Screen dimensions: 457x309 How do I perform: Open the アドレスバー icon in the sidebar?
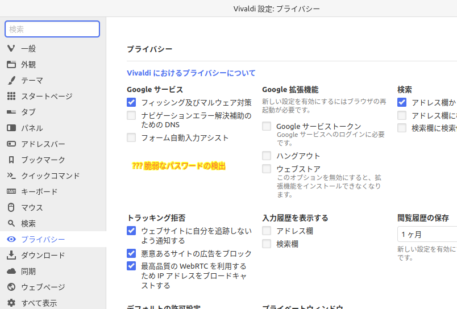click(x=11, y=144)
